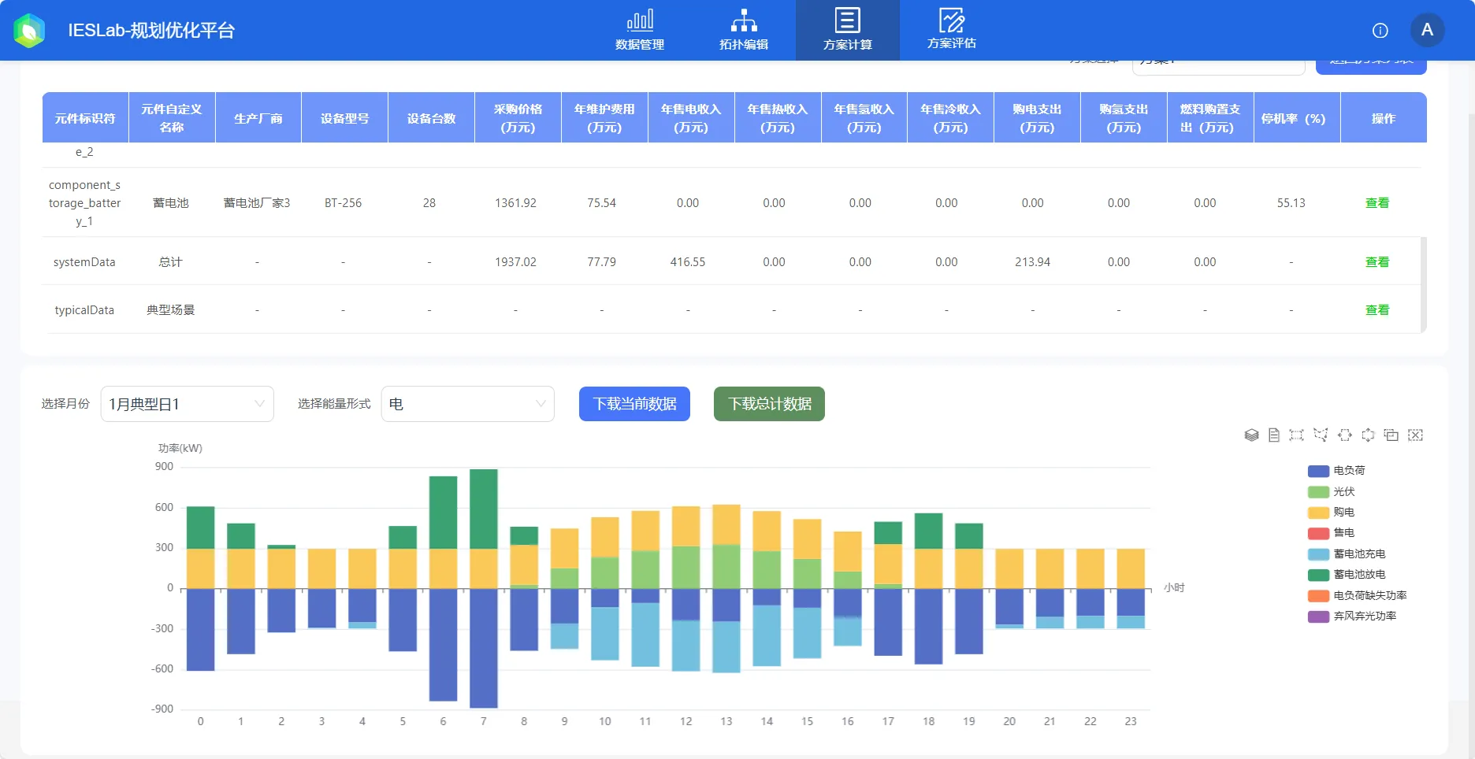Go to 方案评估 tab
This screenshot has width=1475, height=759.
pyautogui.click(x=952, y=30)
